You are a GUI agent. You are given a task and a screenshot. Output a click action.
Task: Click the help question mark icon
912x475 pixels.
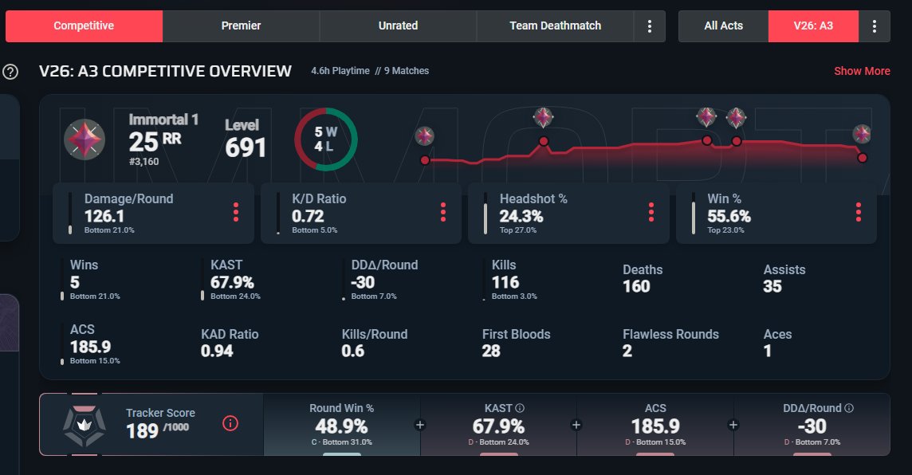10,72
